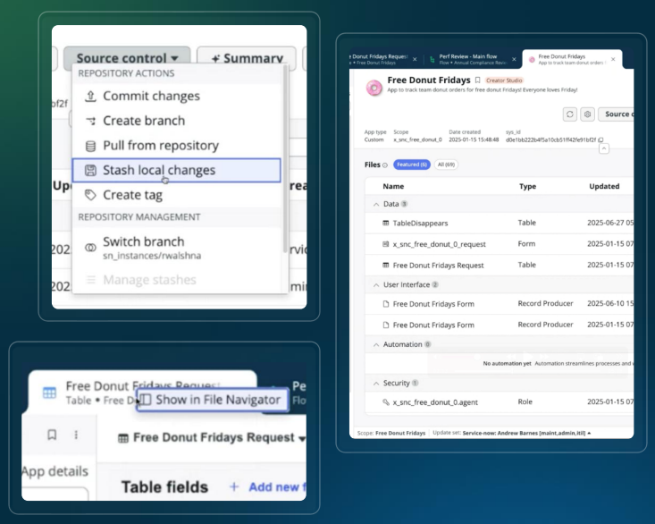Collapse the Data file group
Image resolution: width=655 pixels, height=524 pixels.
pos(375,204)
